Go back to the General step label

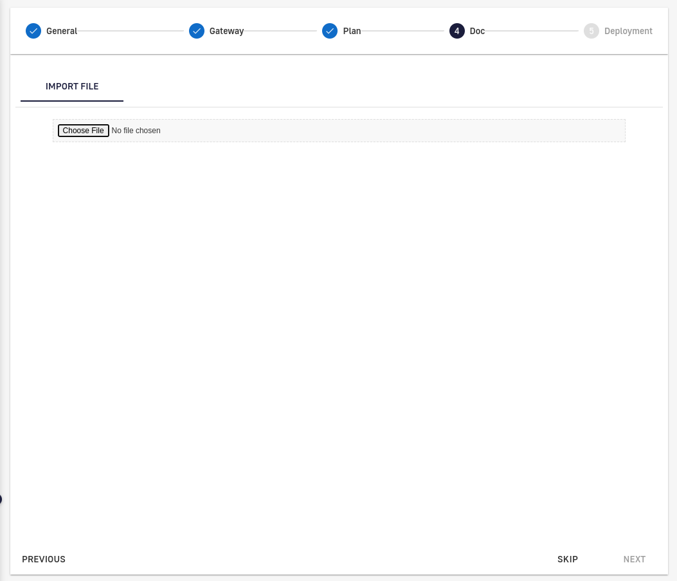coord(62,31)
